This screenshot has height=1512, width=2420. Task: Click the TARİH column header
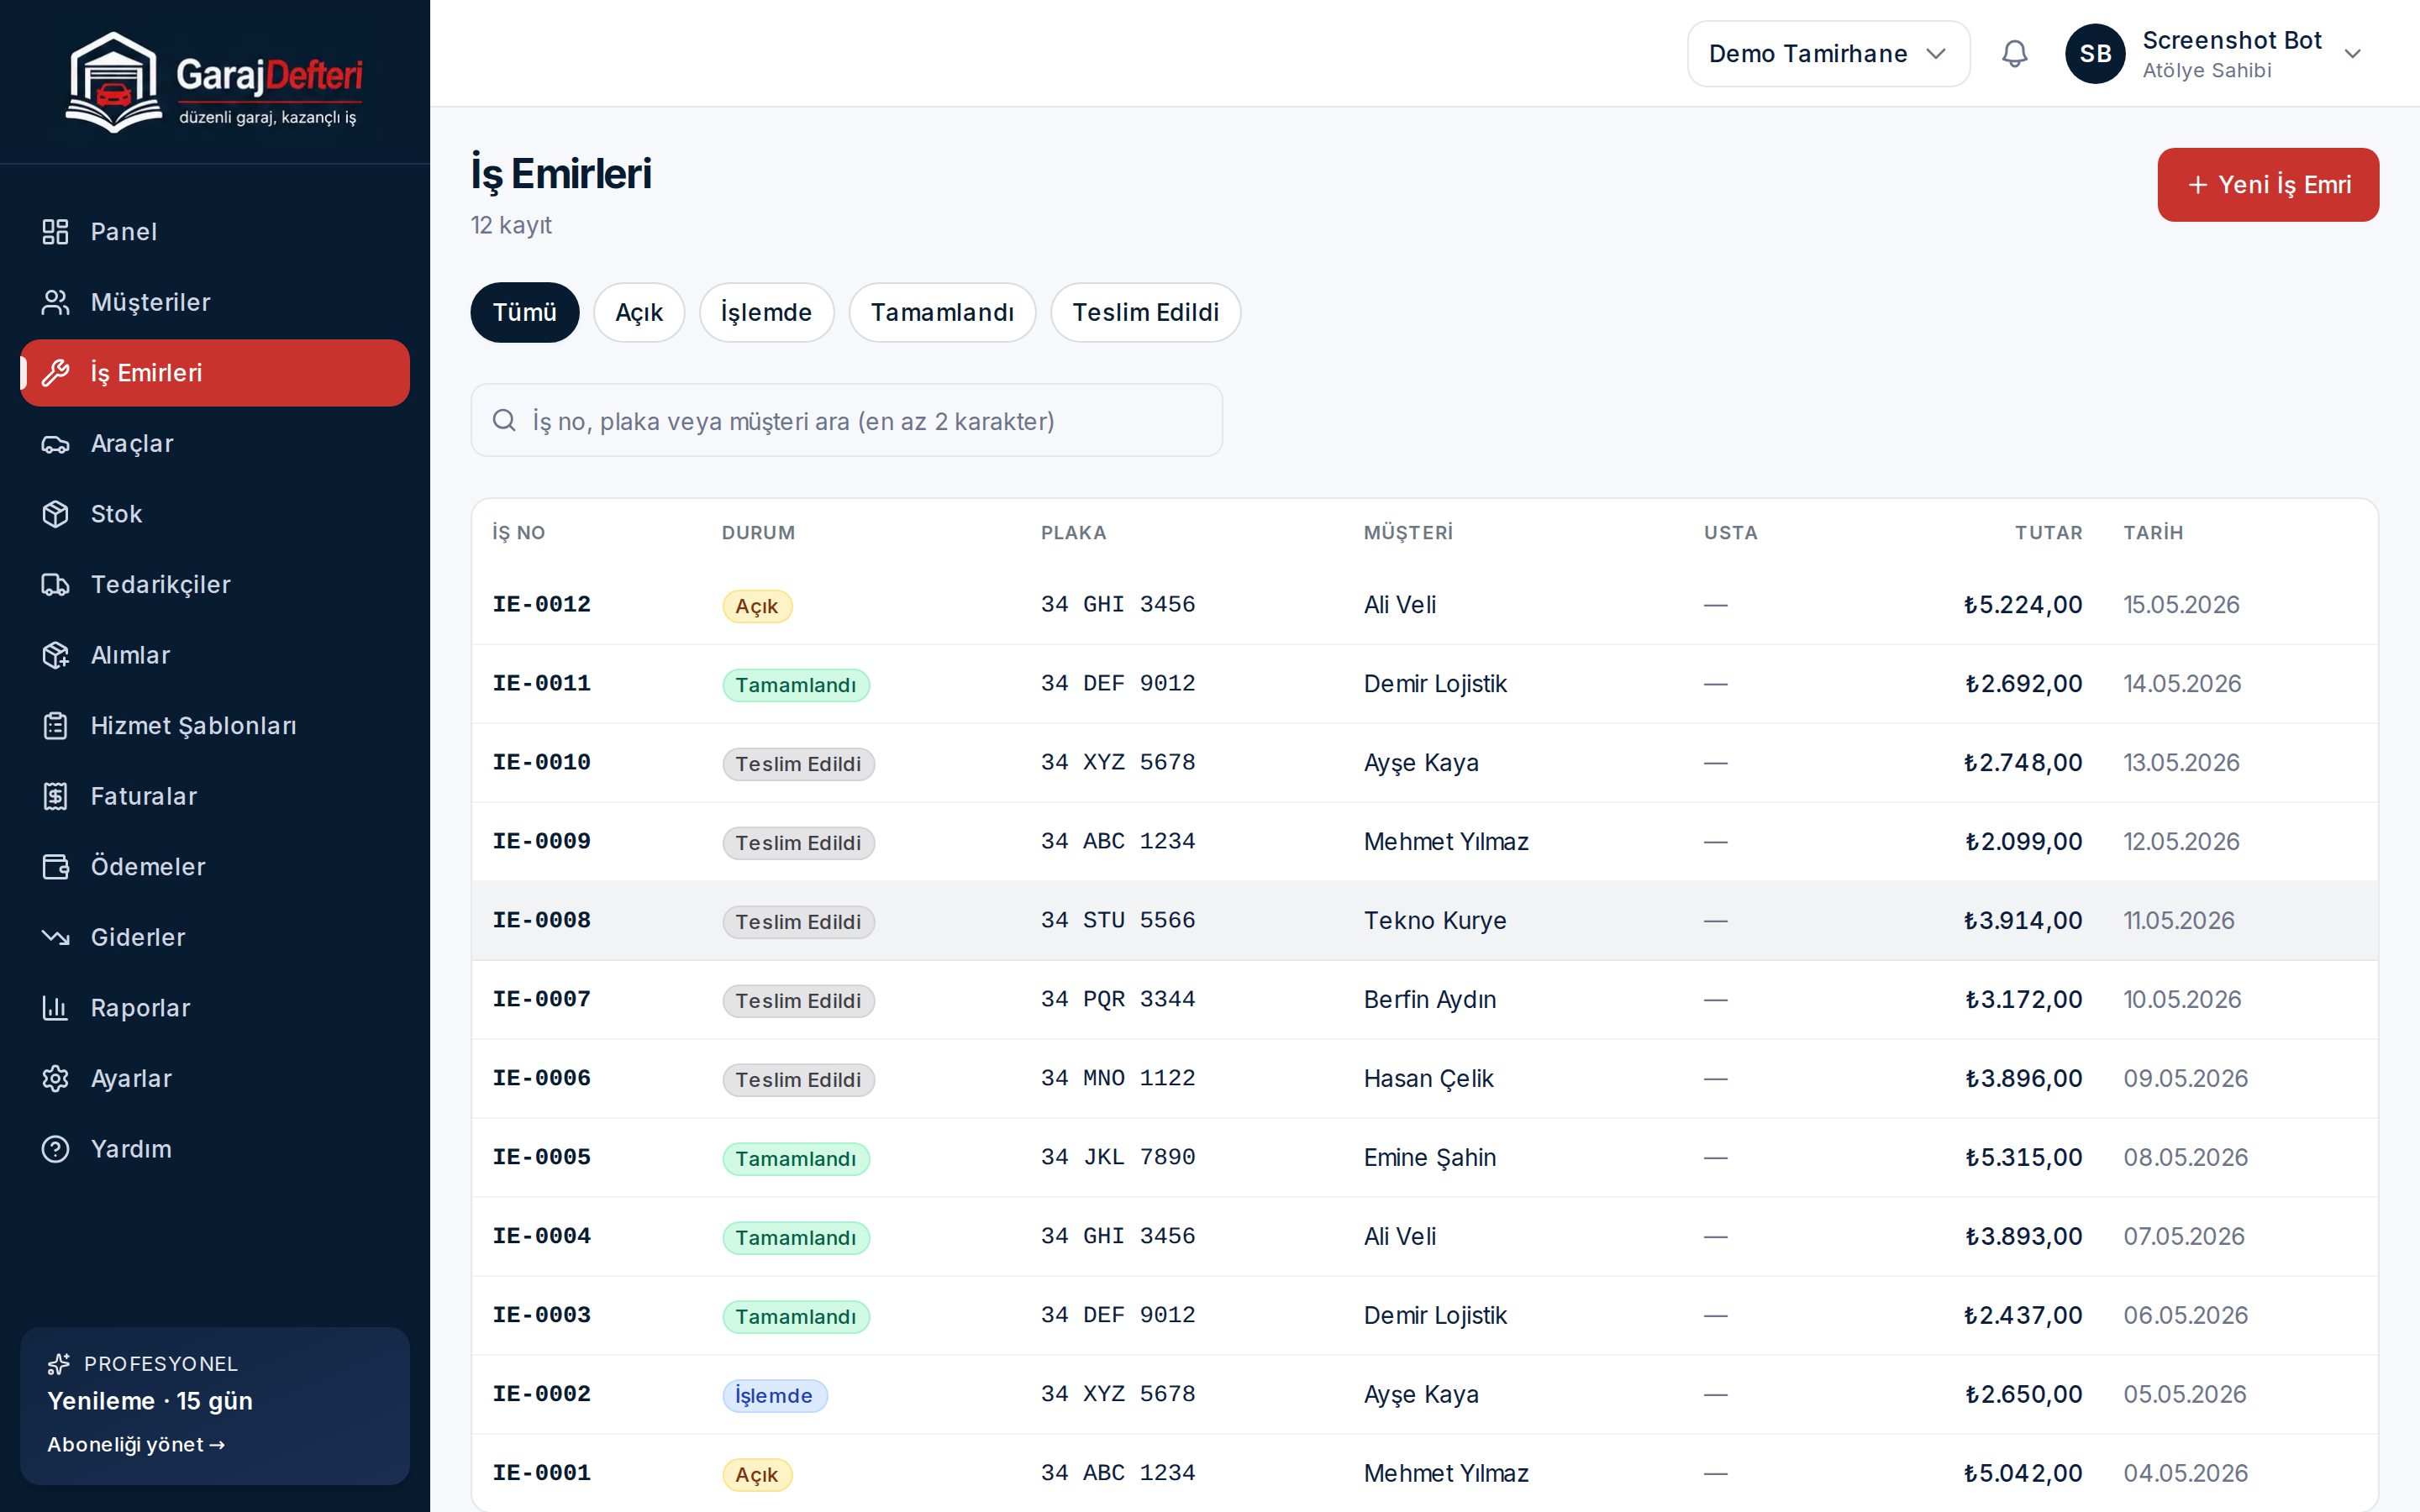pyautogui.click(x=2153, y=533)
